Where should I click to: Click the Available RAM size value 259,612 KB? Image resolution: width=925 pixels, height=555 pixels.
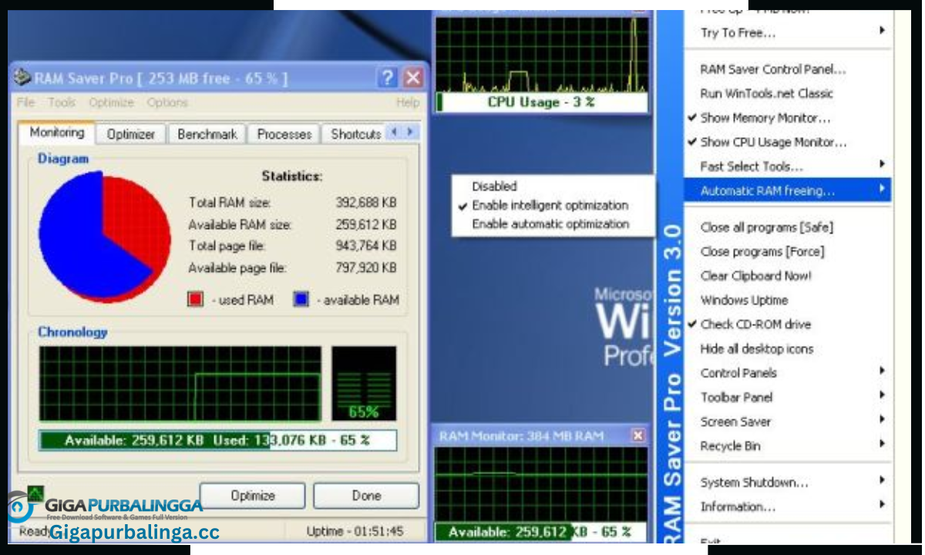tap(366, 224)
